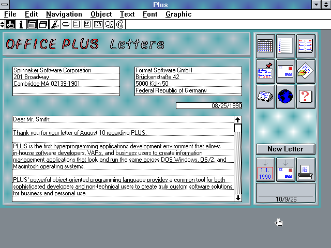Open the Object menu

pyautogui.click(x=101, y=14)
